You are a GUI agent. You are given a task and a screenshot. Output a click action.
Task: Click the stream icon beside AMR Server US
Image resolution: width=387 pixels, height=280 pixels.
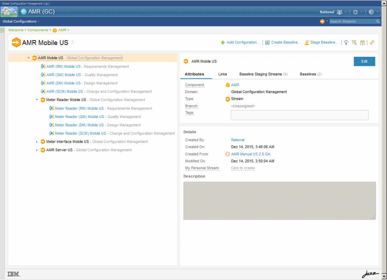coord(43,150)
